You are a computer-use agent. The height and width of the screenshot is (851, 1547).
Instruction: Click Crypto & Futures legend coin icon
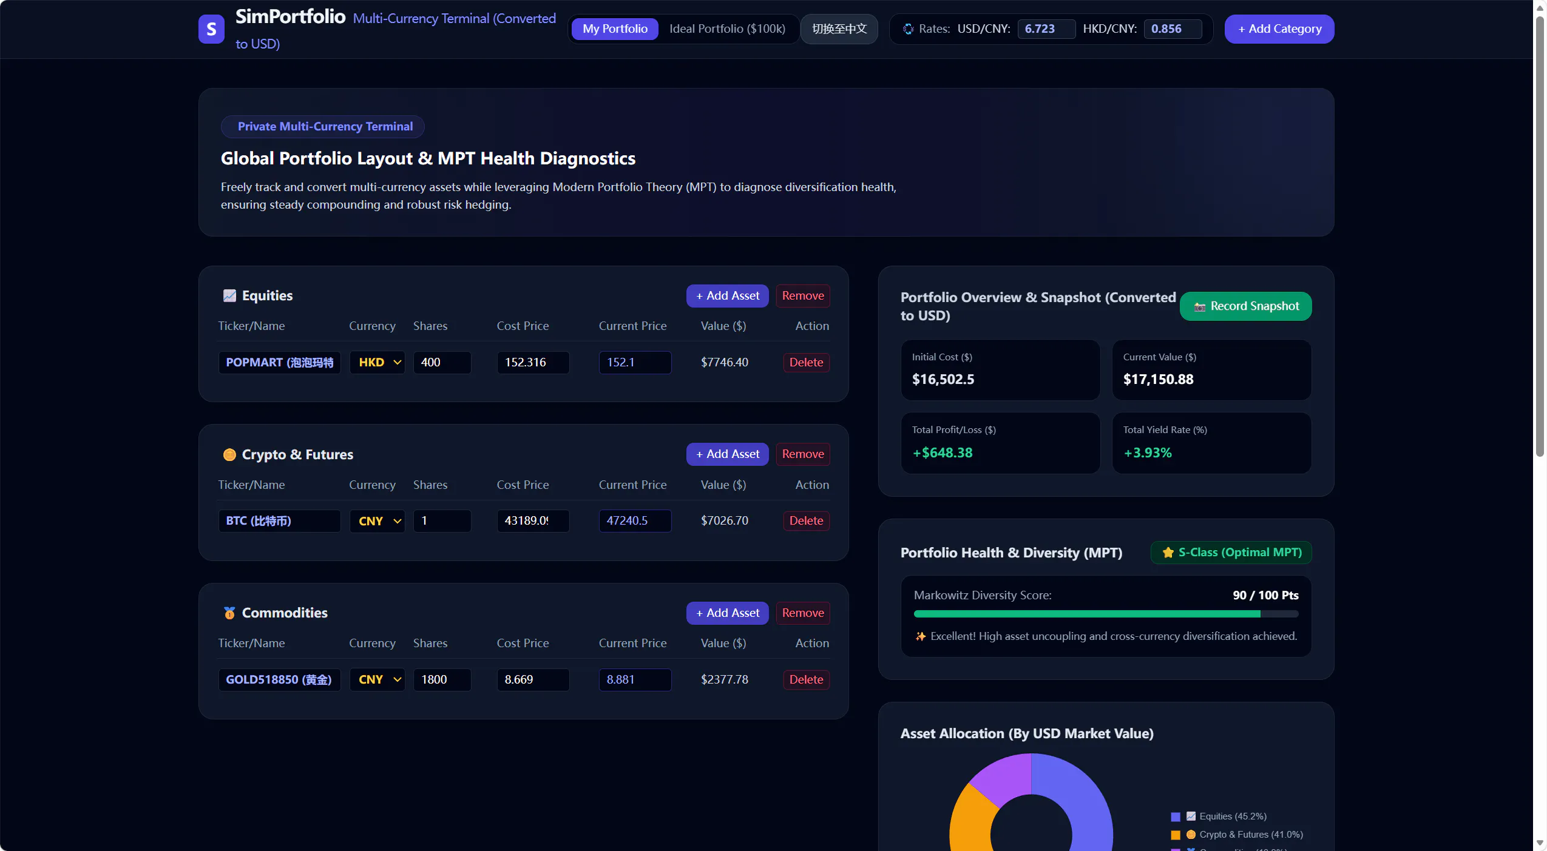[1191, 835]
